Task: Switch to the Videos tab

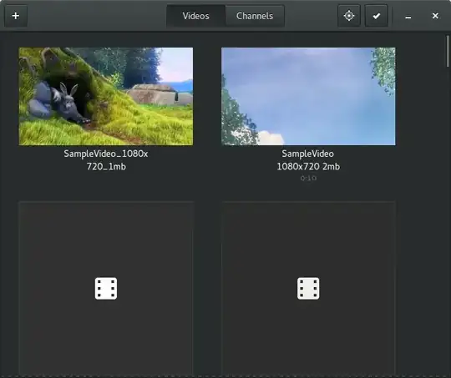Action: [x=196, y=16]
